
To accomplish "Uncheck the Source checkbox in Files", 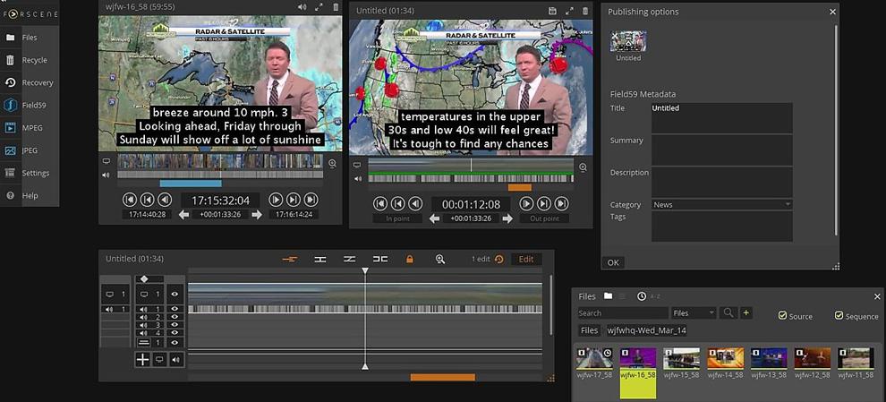I will click(x=782, y=315).
